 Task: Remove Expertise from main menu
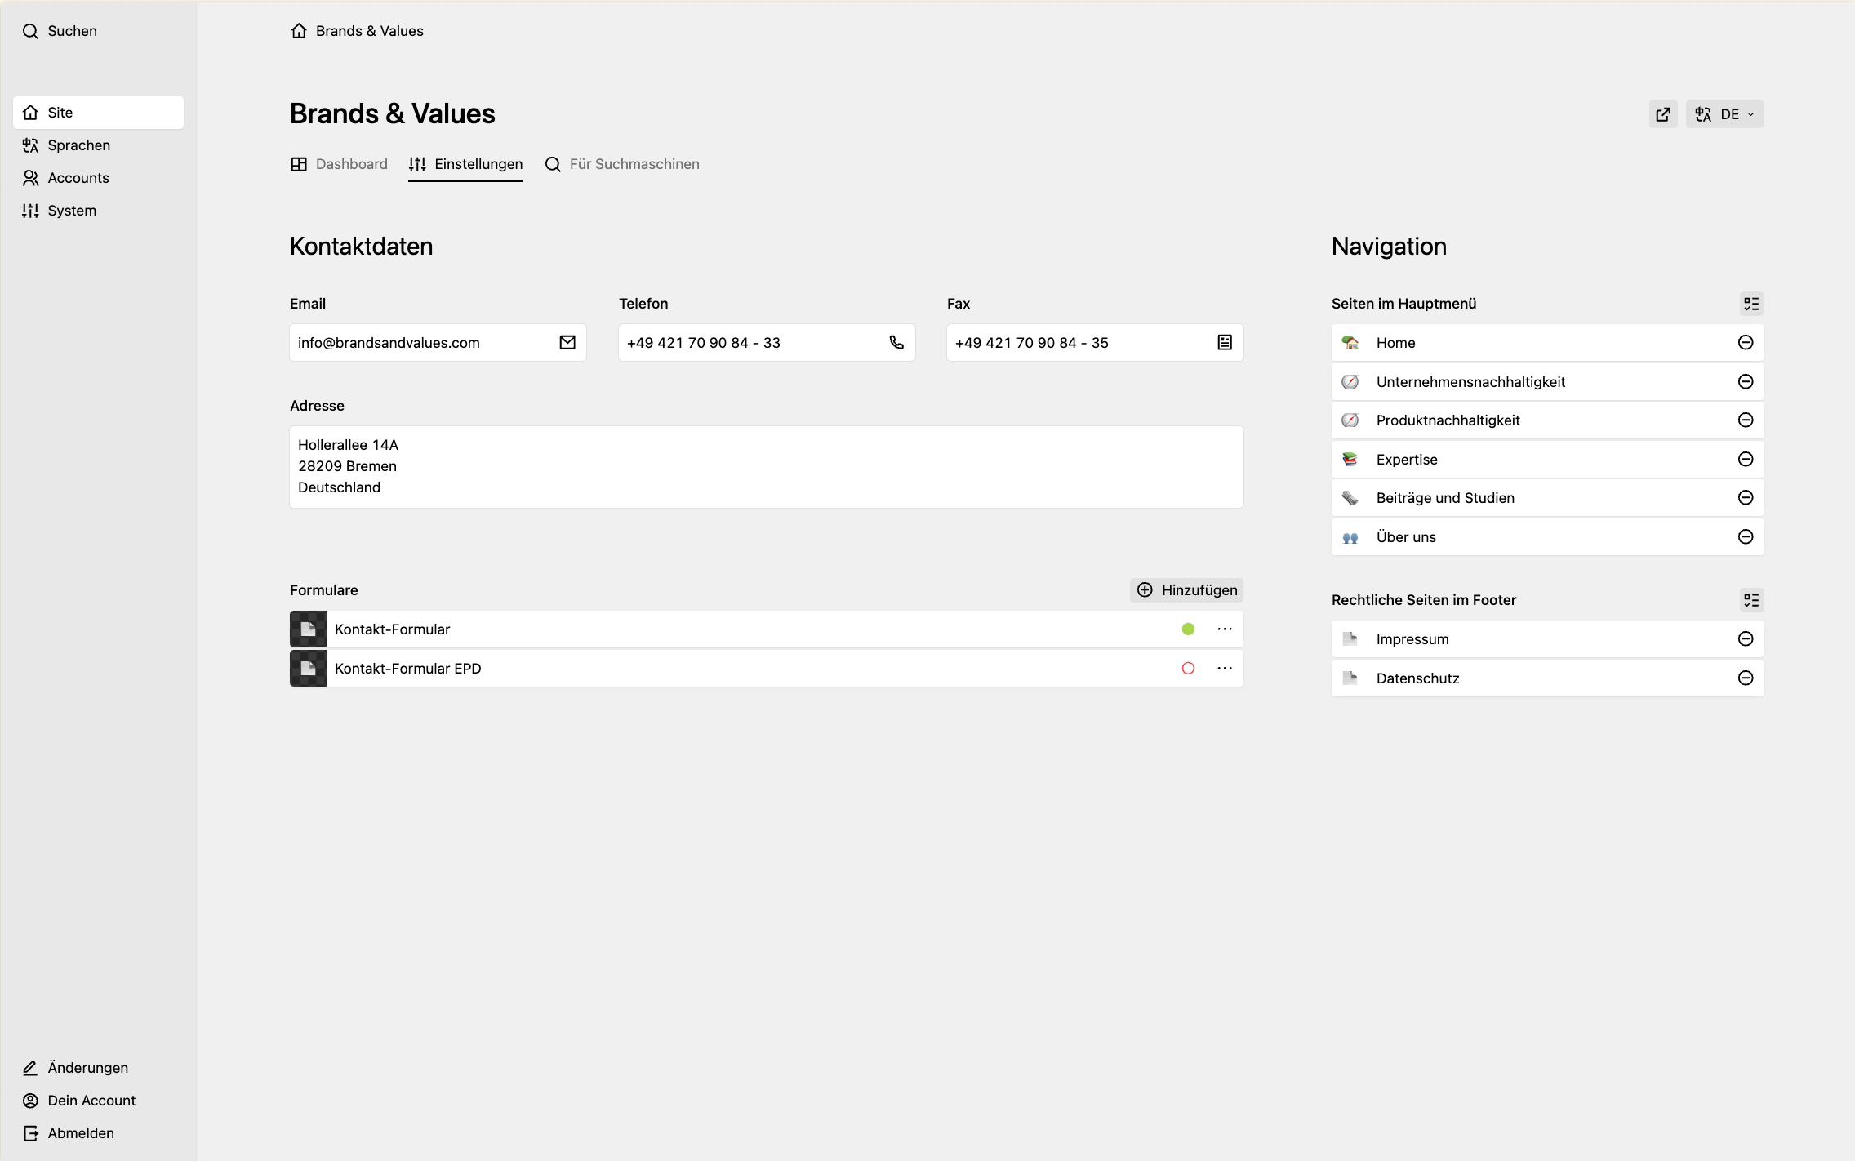[1746, 459]
